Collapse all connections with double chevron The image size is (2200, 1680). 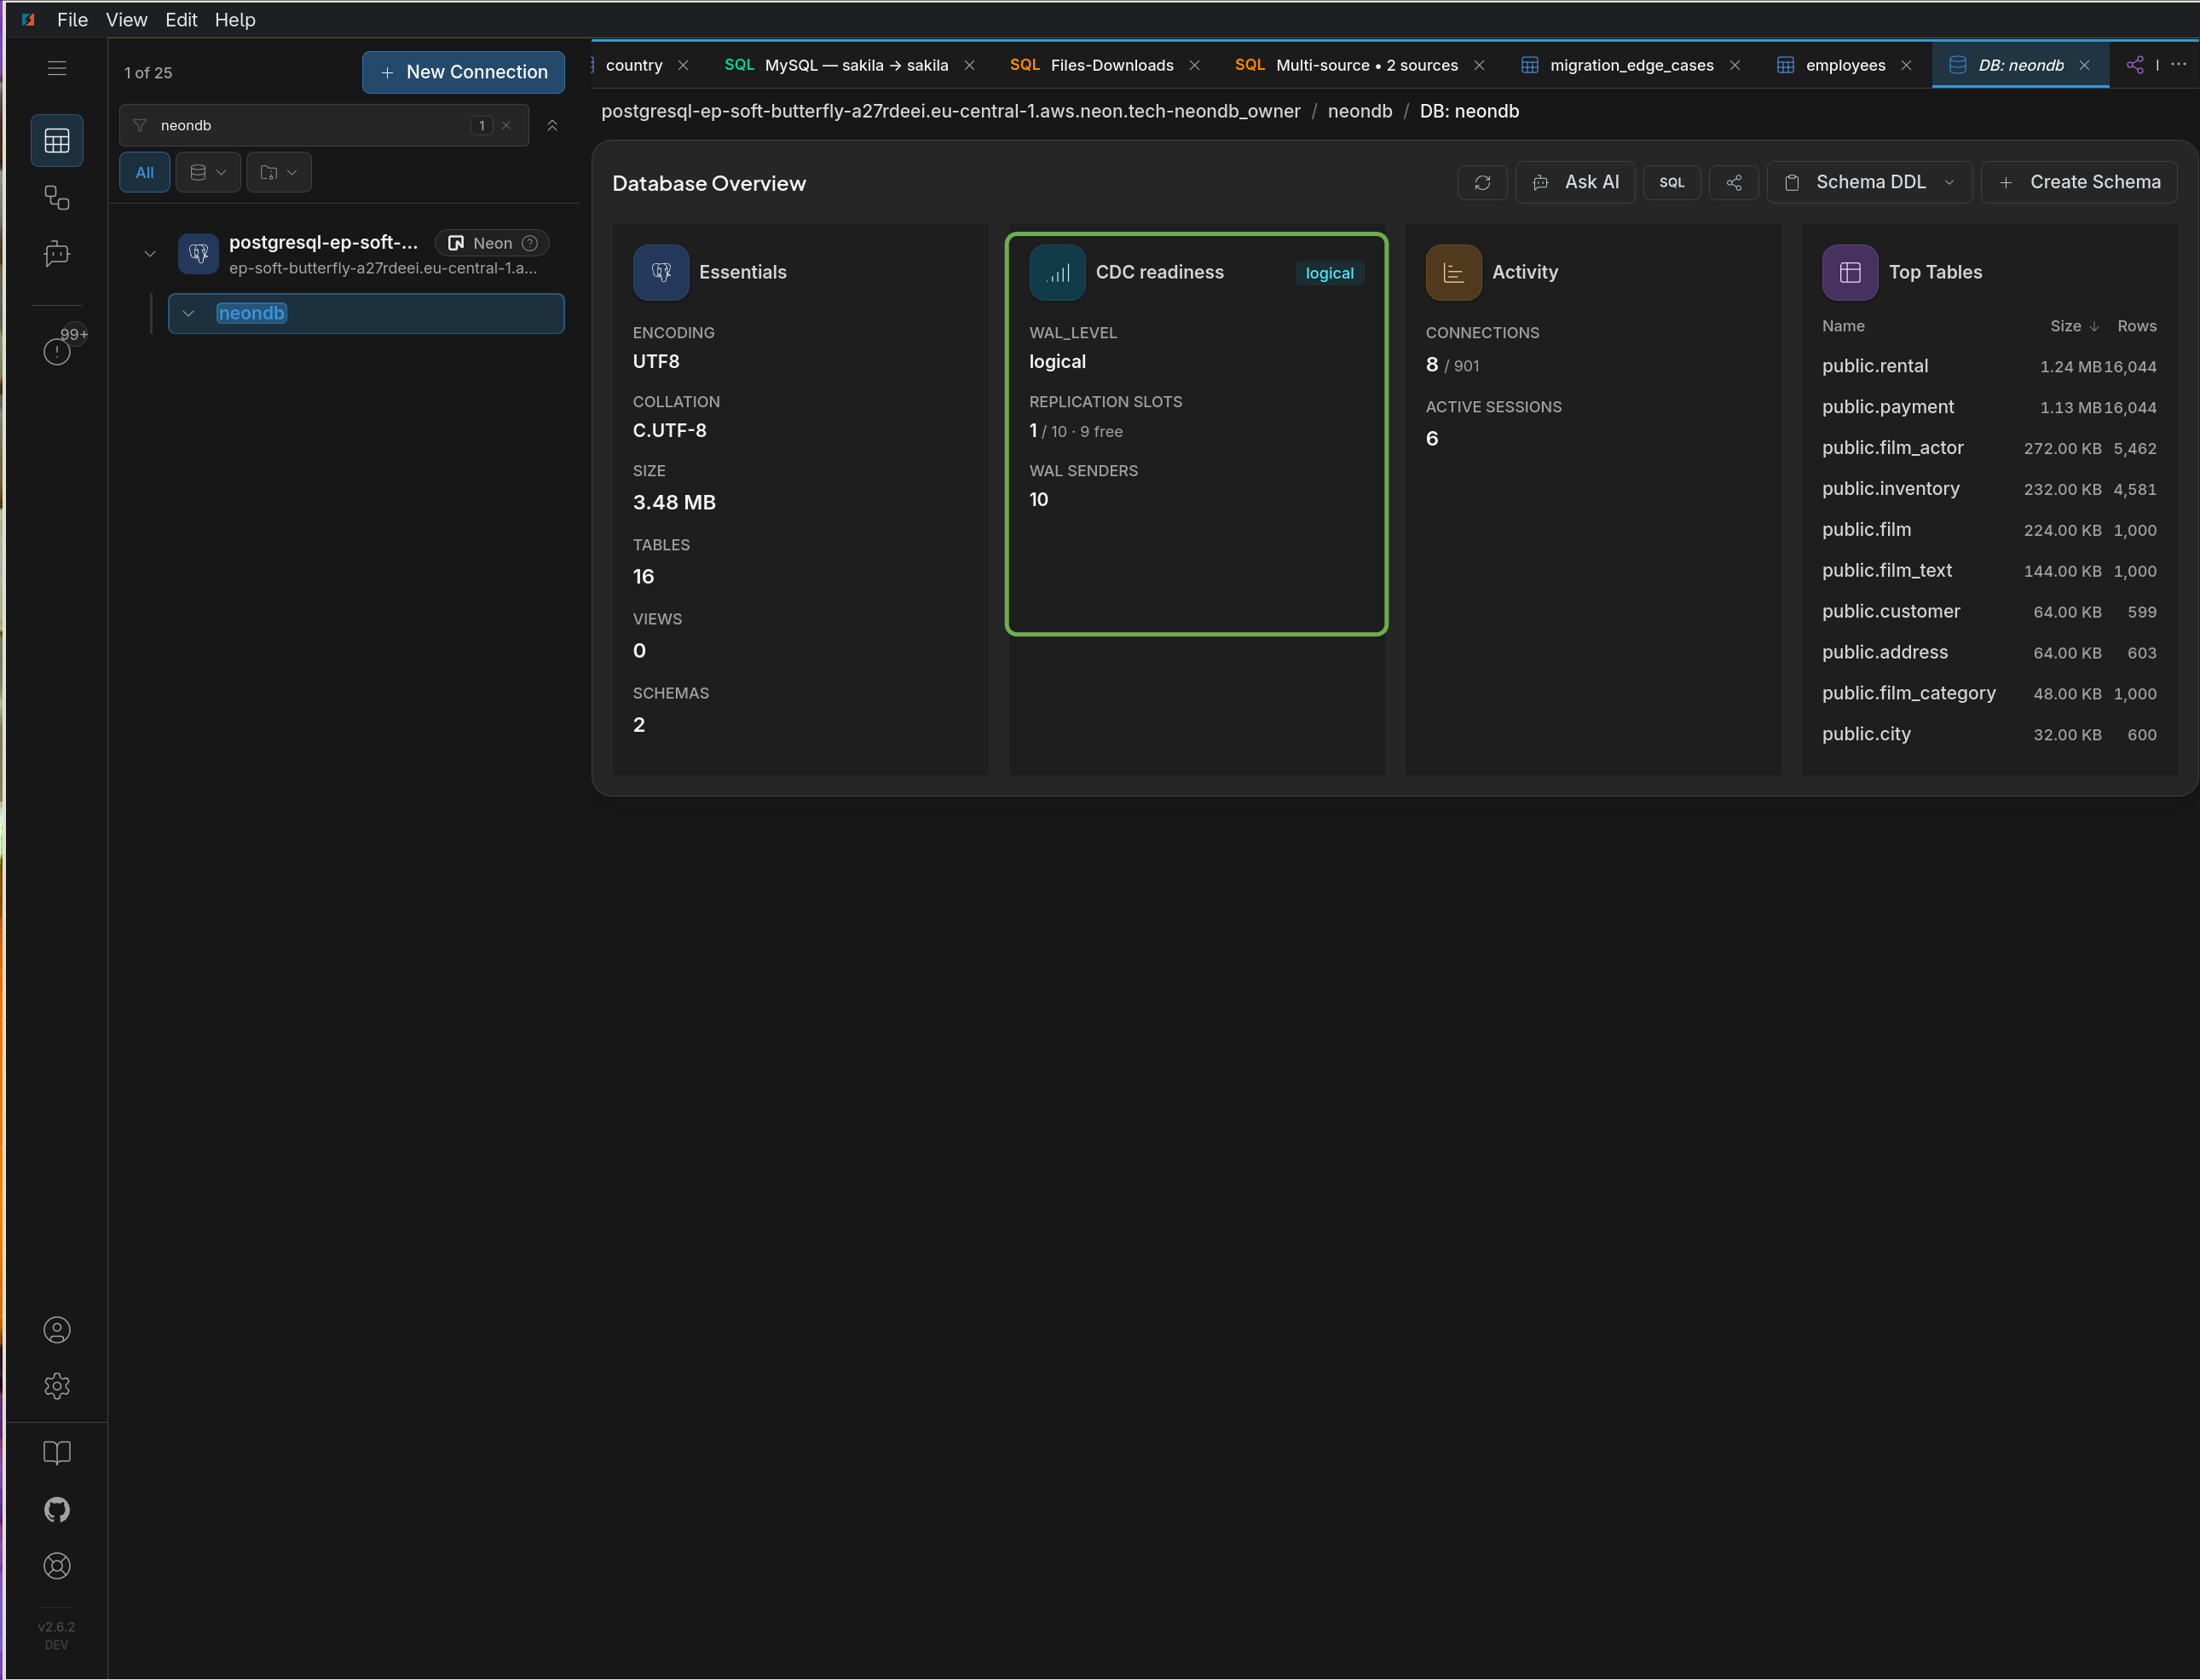pos(552,126)
